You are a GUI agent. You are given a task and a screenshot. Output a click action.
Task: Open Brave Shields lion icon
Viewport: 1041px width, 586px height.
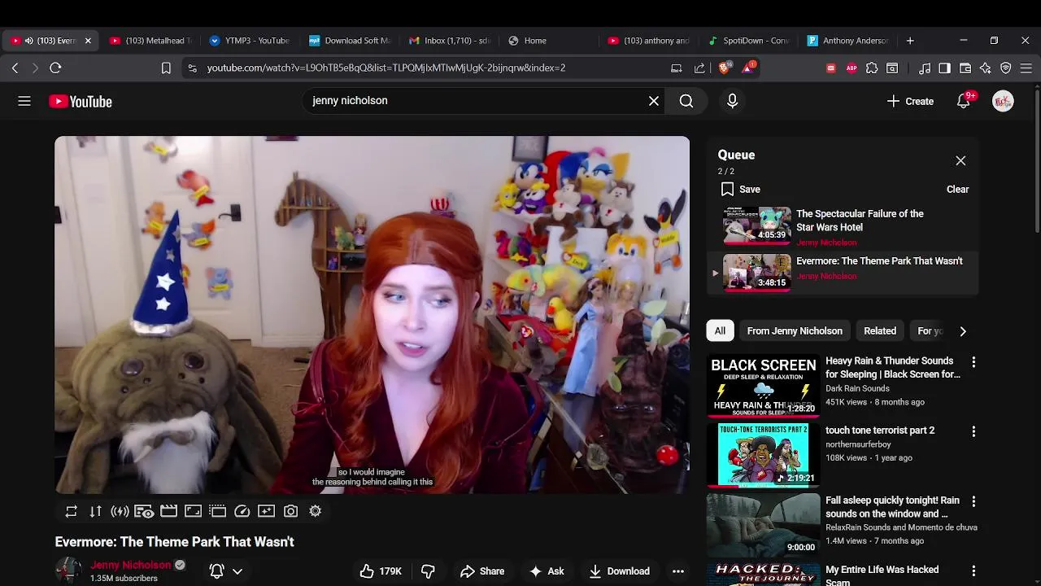tap(724, 68)
